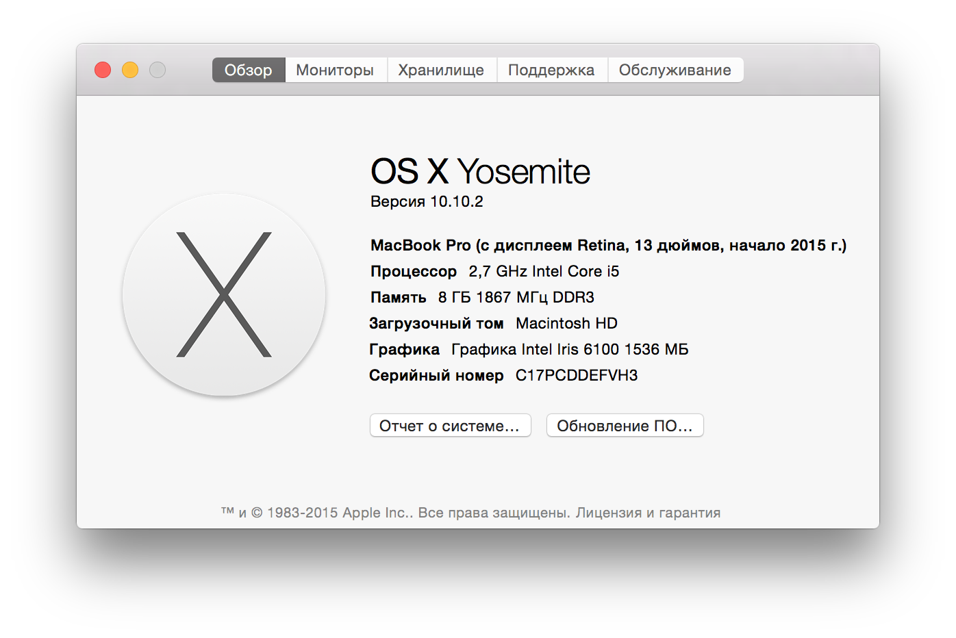Select the OS X Yosemite title
This screenshot has height=638, width=956.
(x=480, y=171)
